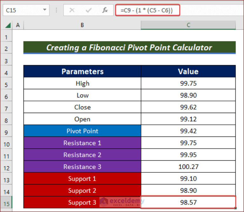Select the Open label cell

tap(82, 119)
